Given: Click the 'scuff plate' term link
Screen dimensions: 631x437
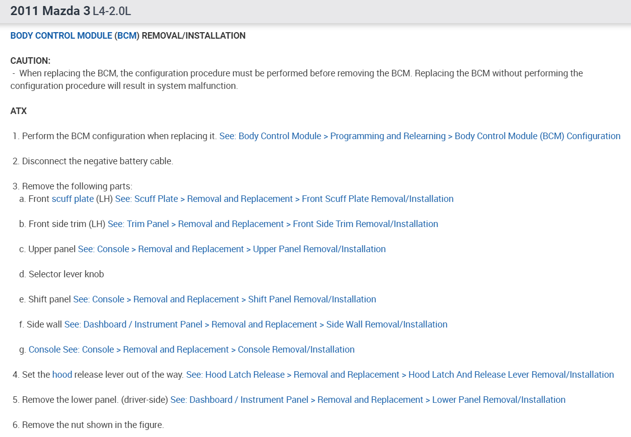Looking at the screenshot, I should pyautogui.click(x=72, y=199).
